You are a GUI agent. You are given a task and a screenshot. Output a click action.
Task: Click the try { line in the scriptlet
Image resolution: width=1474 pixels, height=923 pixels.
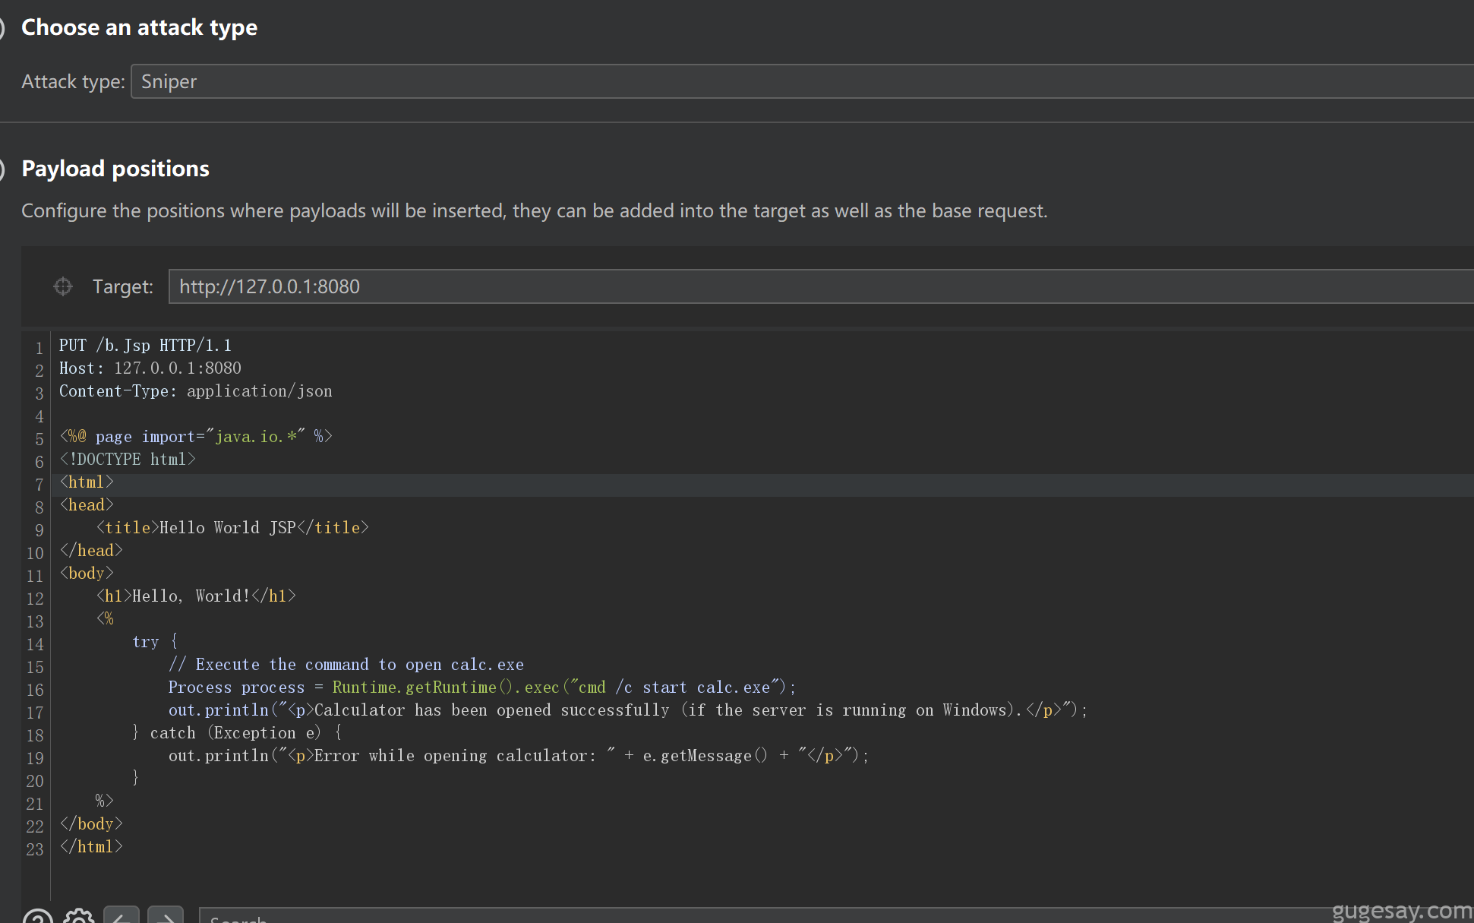coord(155,642)
